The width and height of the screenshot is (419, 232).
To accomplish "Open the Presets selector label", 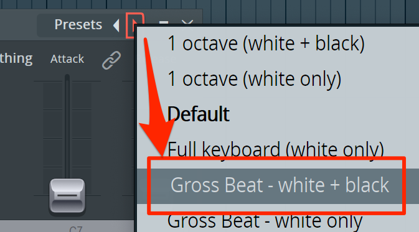I will tap(78, 24).
